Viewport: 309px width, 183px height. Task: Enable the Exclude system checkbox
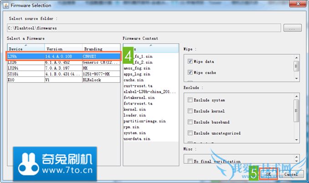click(190, 100)
